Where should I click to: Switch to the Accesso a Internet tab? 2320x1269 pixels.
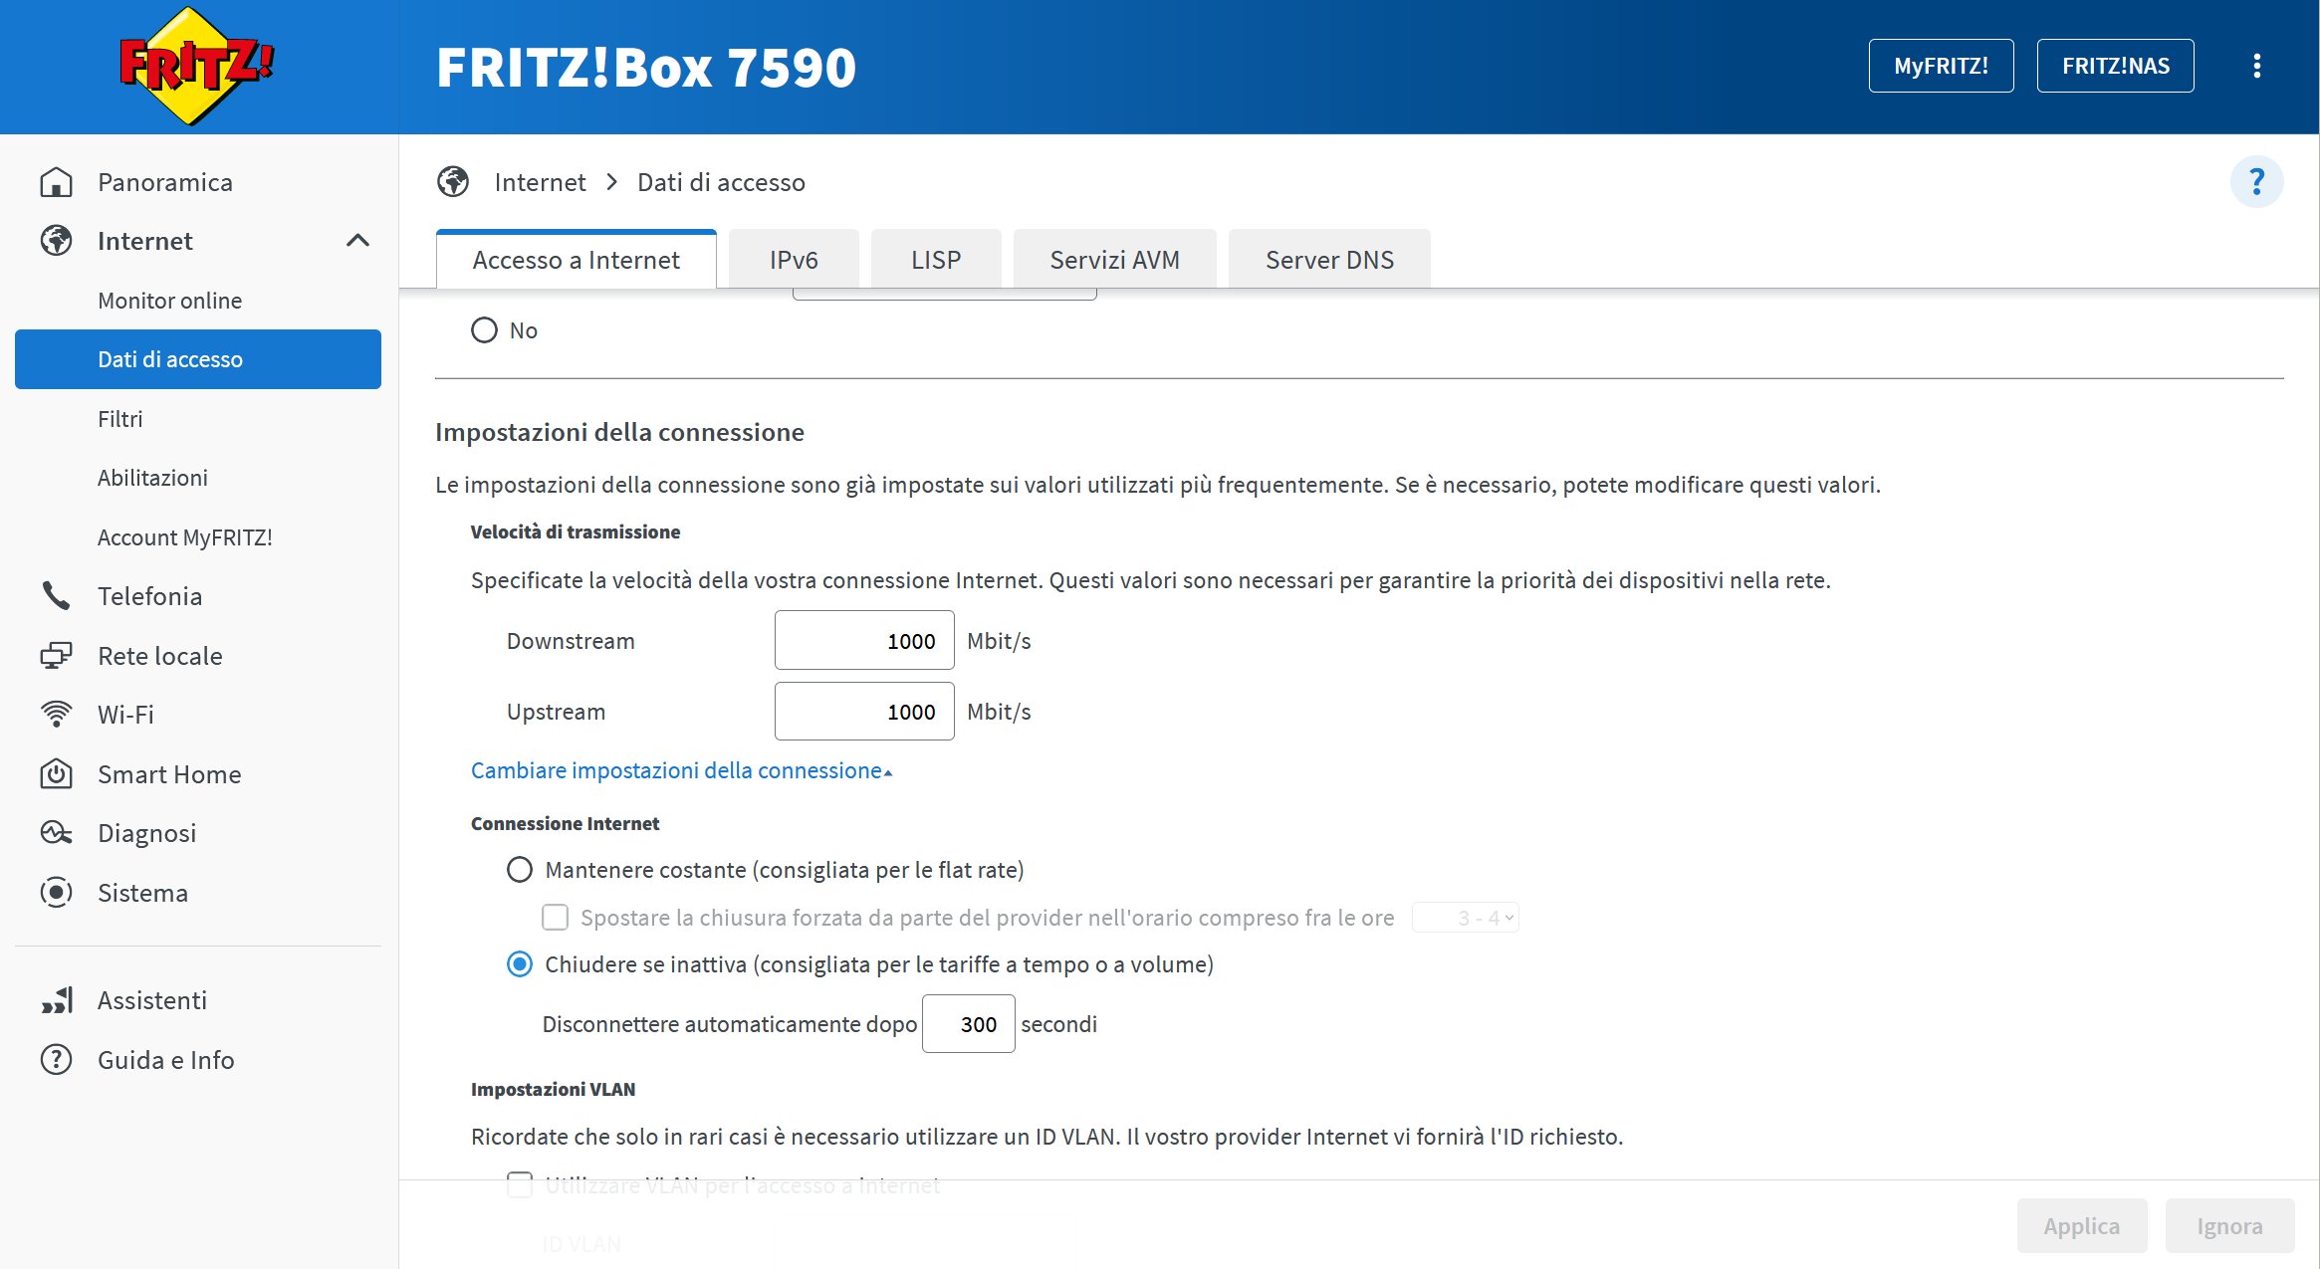(x=576, y=260)
